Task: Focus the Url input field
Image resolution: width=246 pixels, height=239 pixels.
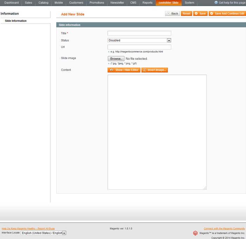Action: tap(139, 47)
